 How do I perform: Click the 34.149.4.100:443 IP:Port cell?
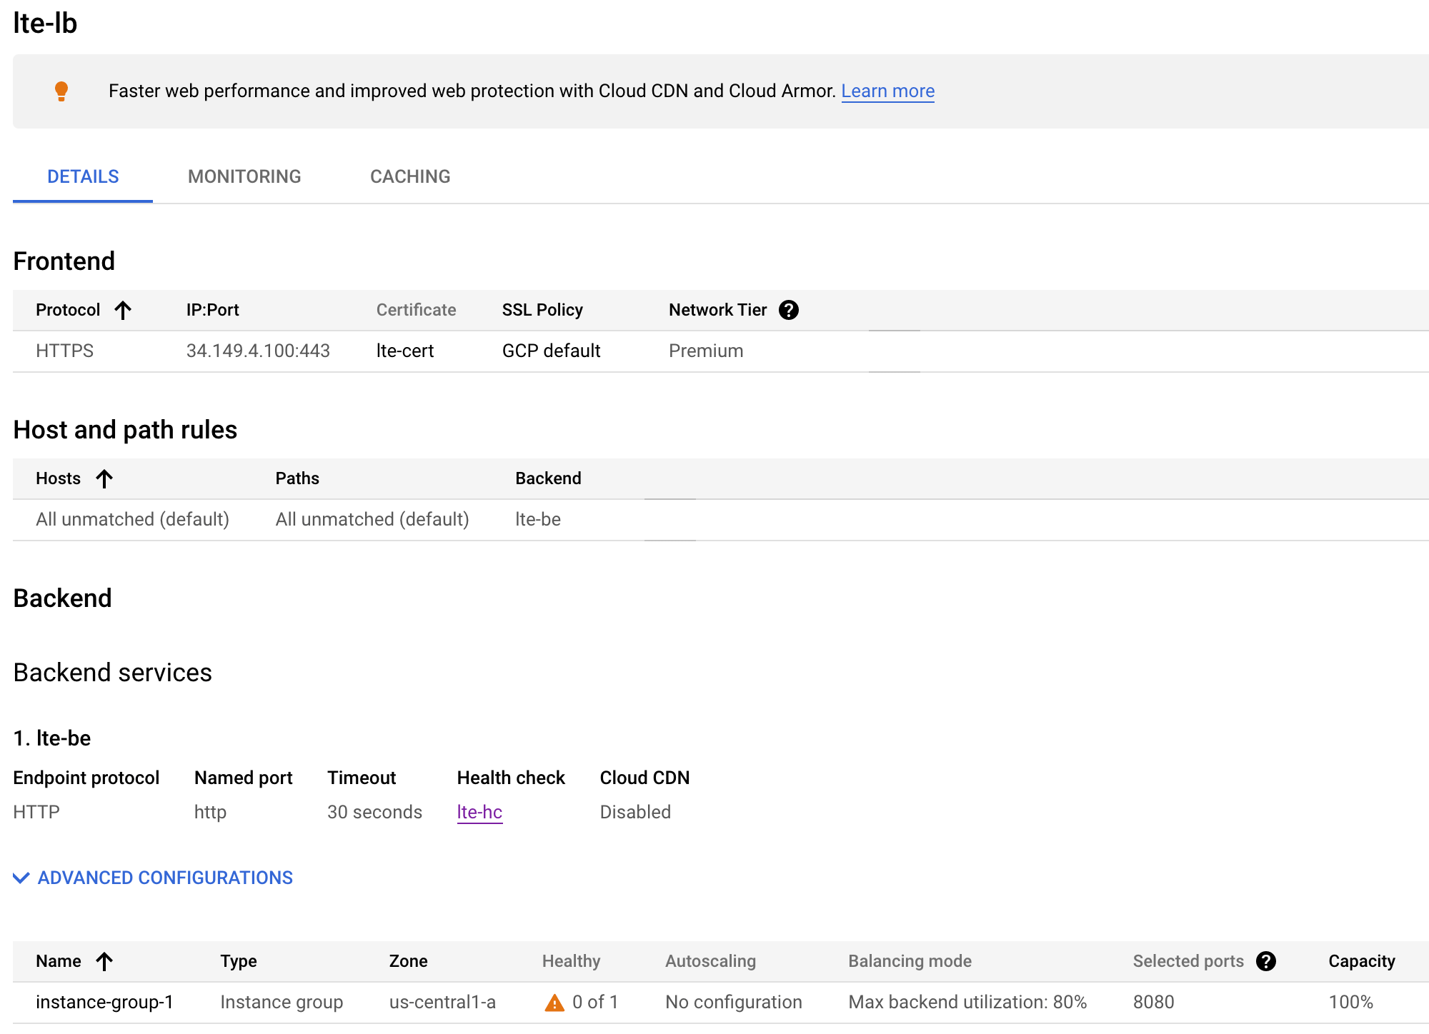[258, 351]
